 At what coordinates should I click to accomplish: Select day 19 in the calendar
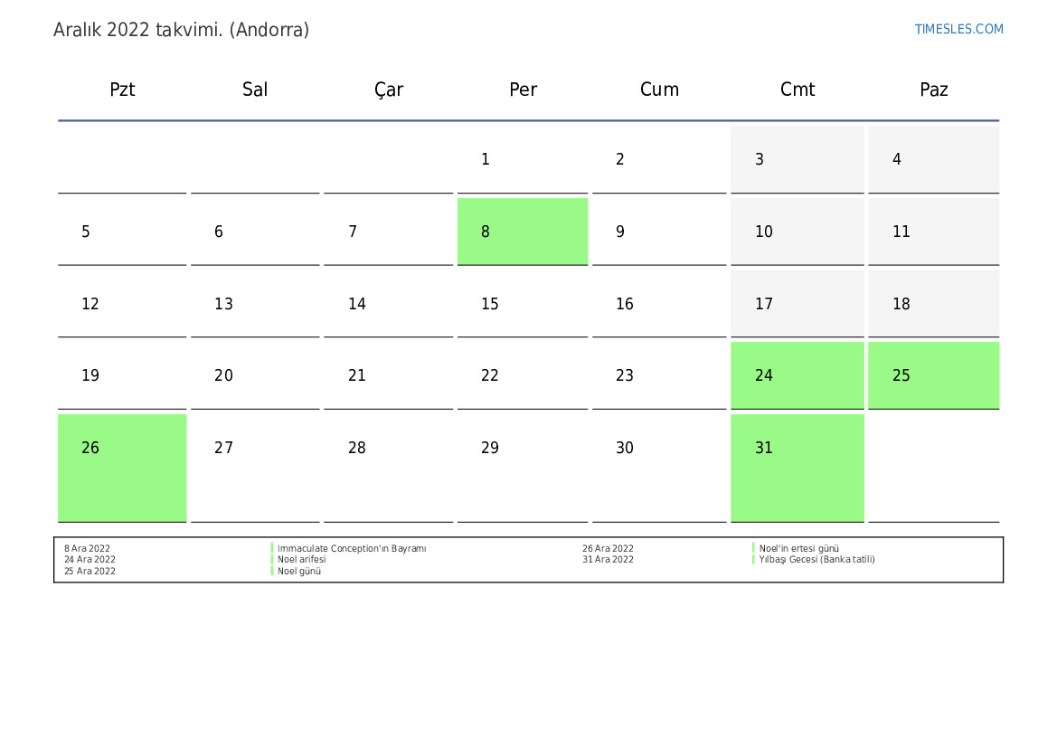coord(122,375)
